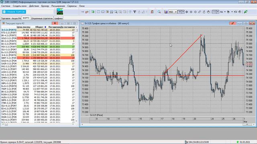Image resolution: width=257 pixels, height=144 pixels.
Task: Open the M60 timeframe dropdown
Action: [173, 12]
